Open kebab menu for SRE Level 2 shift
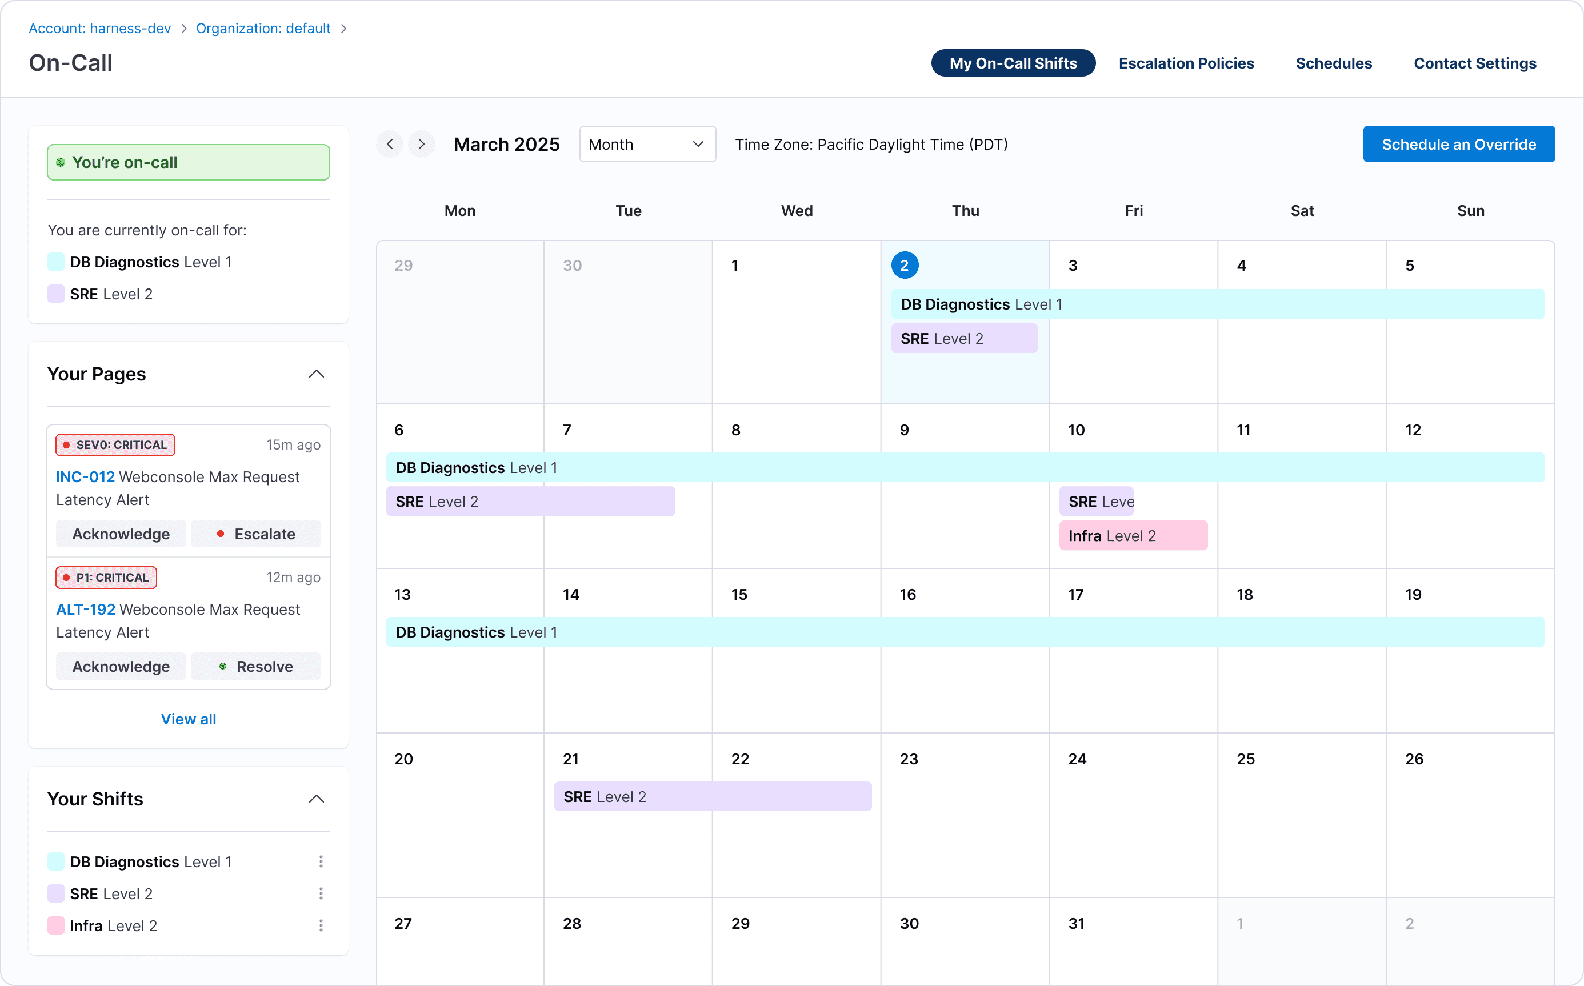This screenshot has width=1584, height=986. pyautogui.click(x=321, y=893)
